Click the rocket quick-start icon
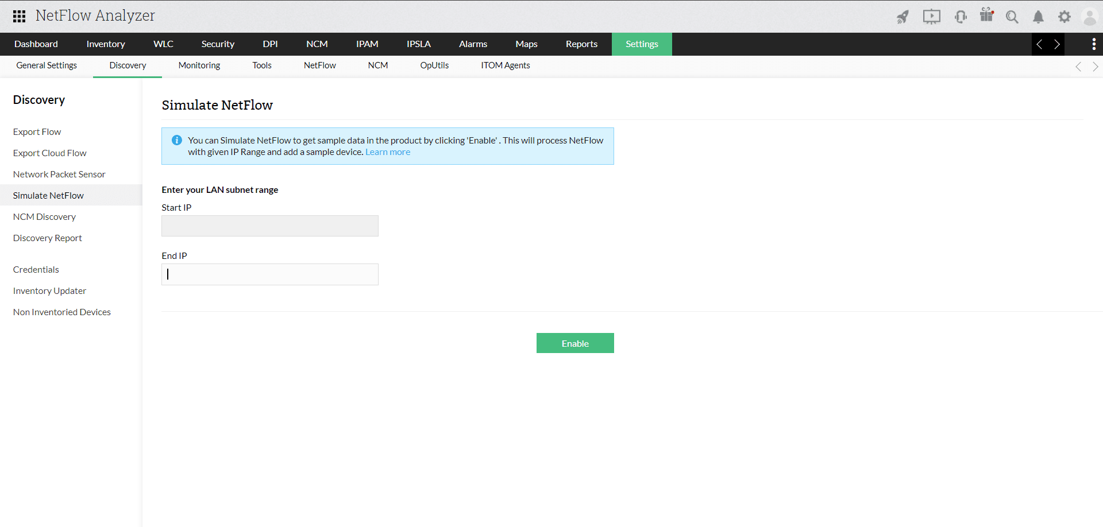The height and width of the screenshot is (527, 1103). pos(903,17)
